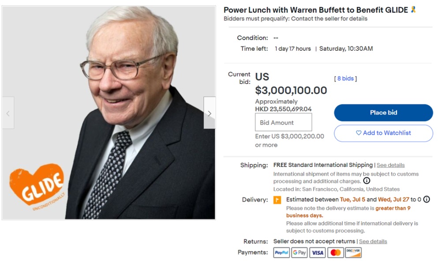Click the GLIDE heart logo on image

[x=37, y=184]
